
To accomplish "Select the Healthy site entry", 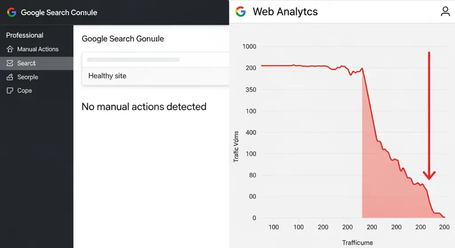I will coord(108,76).
